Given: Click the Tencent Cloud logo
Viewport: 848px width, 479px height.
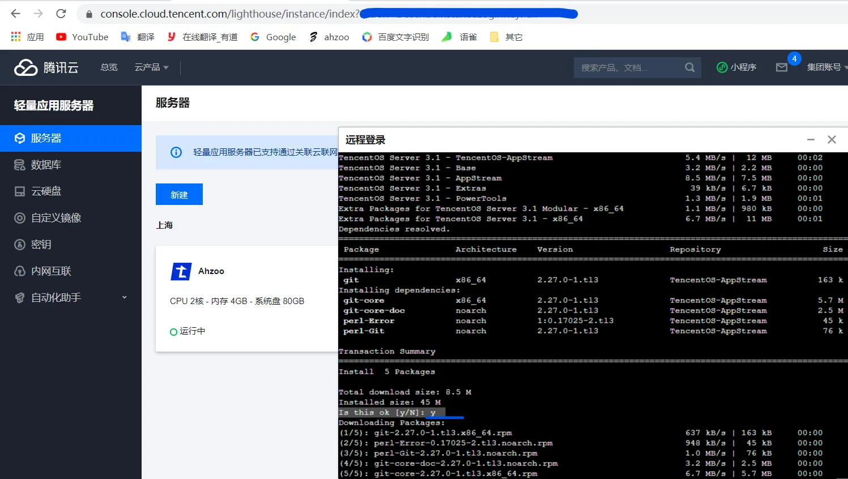Looking at the screenshot, I should point(46,67).
